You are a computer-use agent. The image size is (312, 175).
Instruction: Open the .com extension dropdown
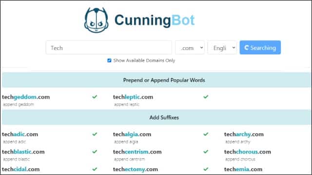190,48
